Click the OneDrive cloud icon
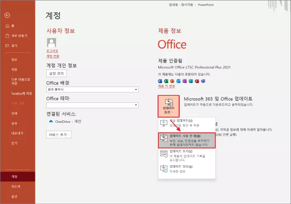 (51, 121)
